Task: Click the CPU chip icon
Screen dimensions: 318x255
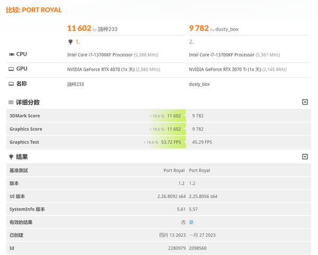Action: pyautogui.click(x=11, y=55)
